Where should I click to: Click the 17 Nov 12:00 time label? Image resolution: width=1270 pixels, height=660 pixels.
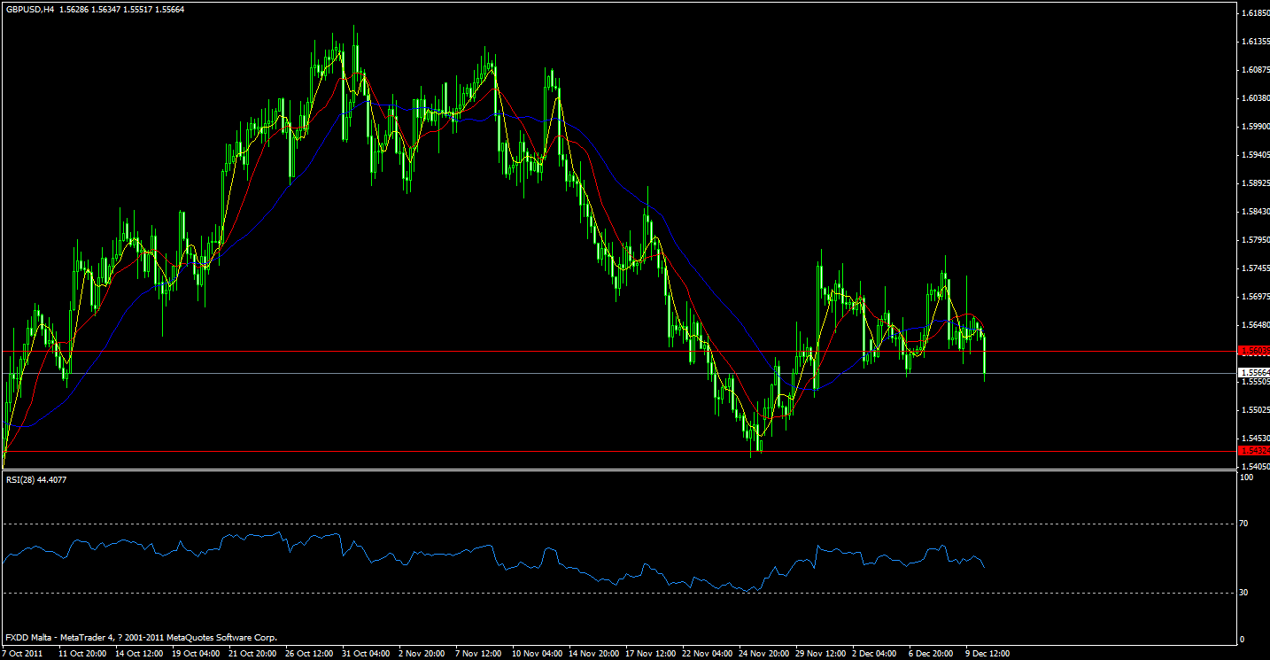pos(651,654)
